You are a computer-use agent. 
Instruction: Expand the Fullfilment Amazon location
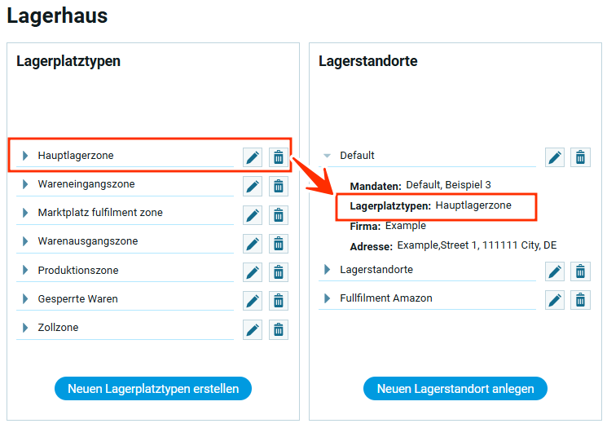pyautogui.click(x=328, y=298)
